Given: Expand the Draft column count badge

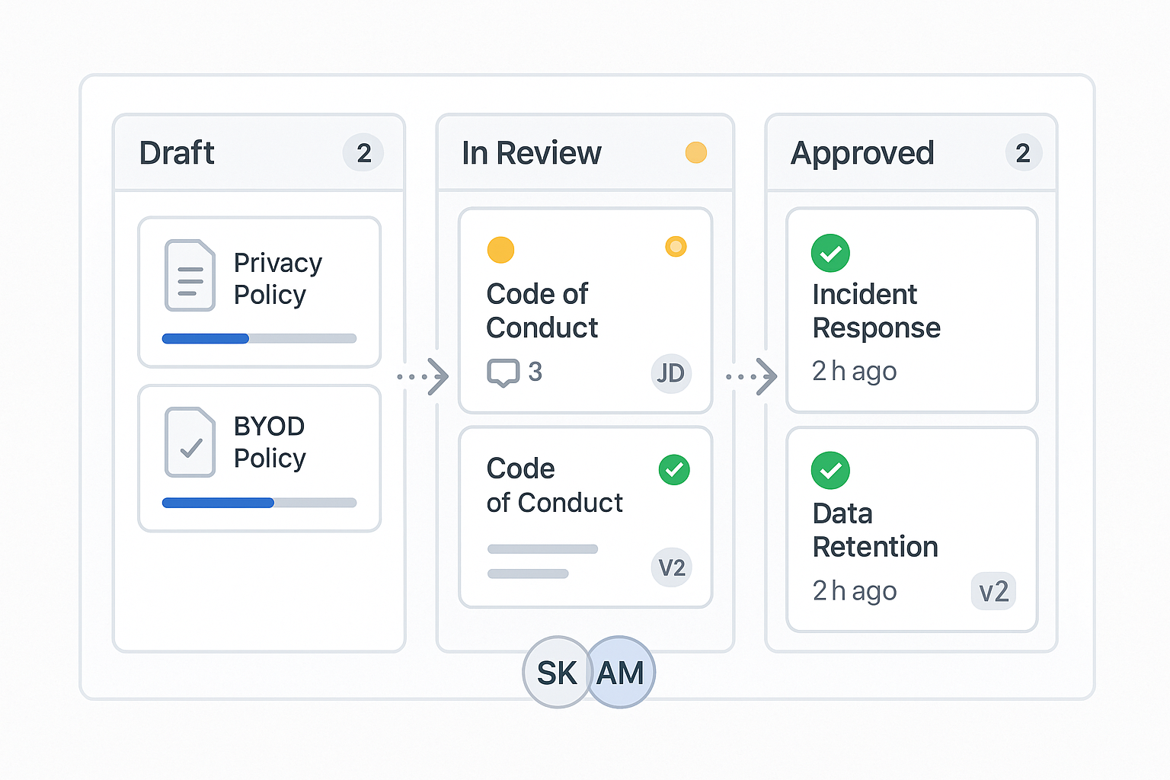Looking at the screenshot, I should 363,153.
